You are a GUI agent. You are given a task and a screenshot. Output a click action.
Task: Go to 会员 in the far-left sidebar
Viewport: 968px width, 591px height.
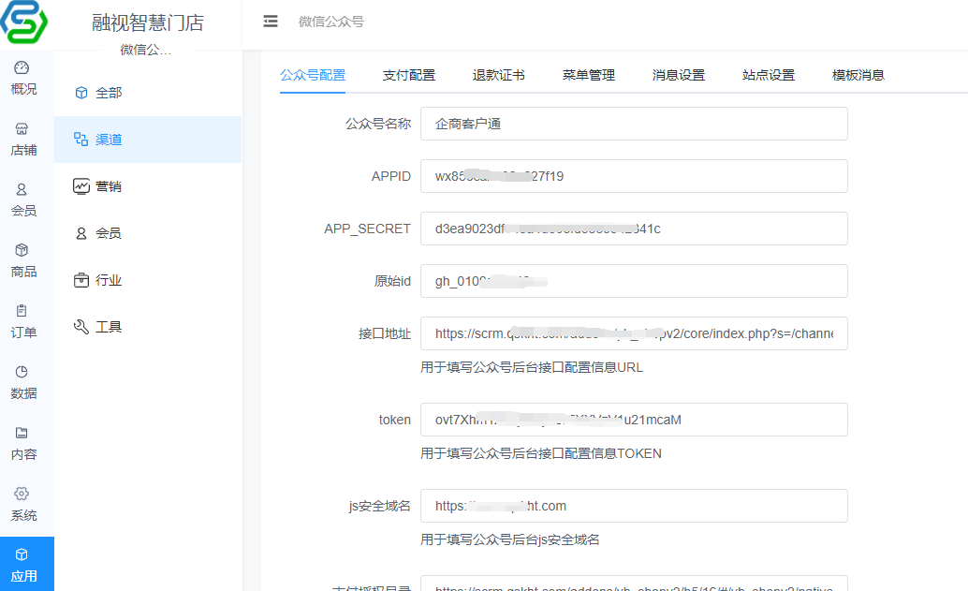(x=23, y=199)
